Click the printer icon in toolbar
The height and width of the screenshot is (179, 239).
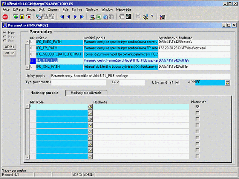(92, 17)
